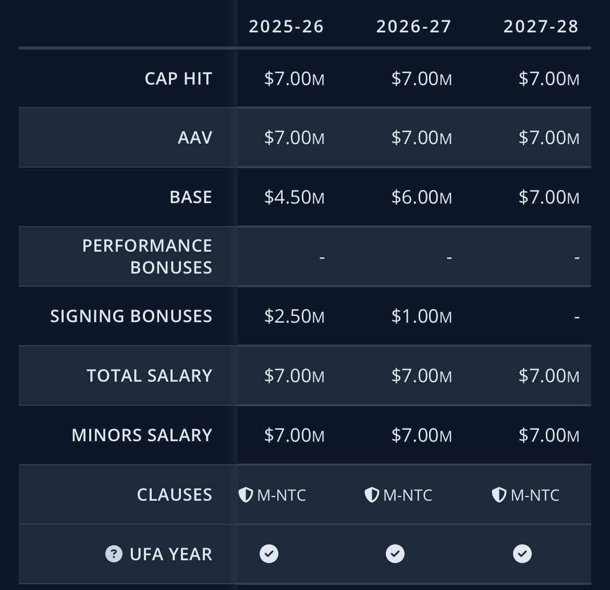The width and height of the screenshot is (610, 590).
Task: Select the 2025-26 season column header
Action: [x=286, y=27]
